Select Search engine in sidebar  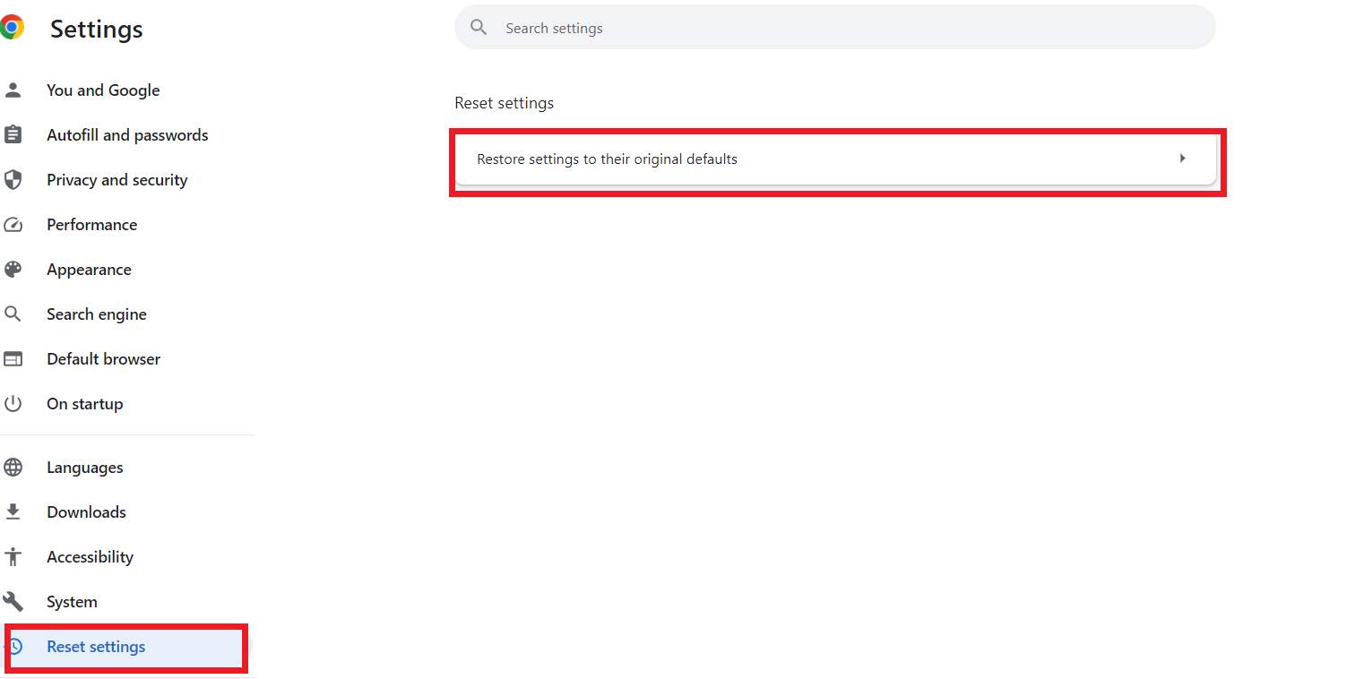coord(97,314)
